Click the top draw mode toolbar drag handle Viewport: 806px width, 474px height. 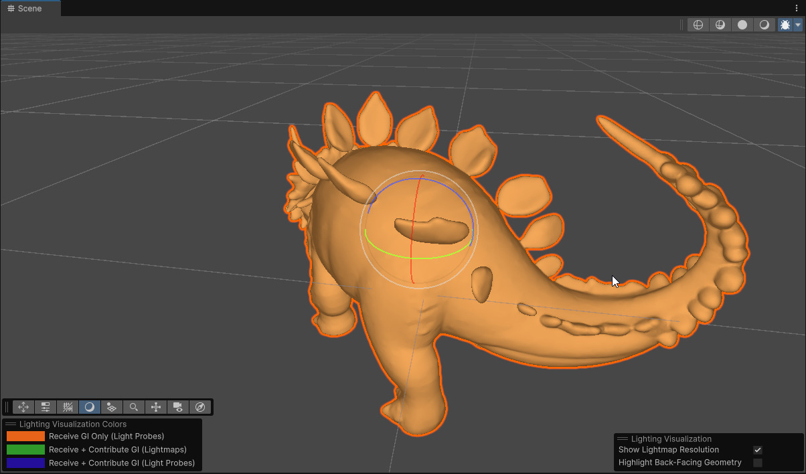682,25
